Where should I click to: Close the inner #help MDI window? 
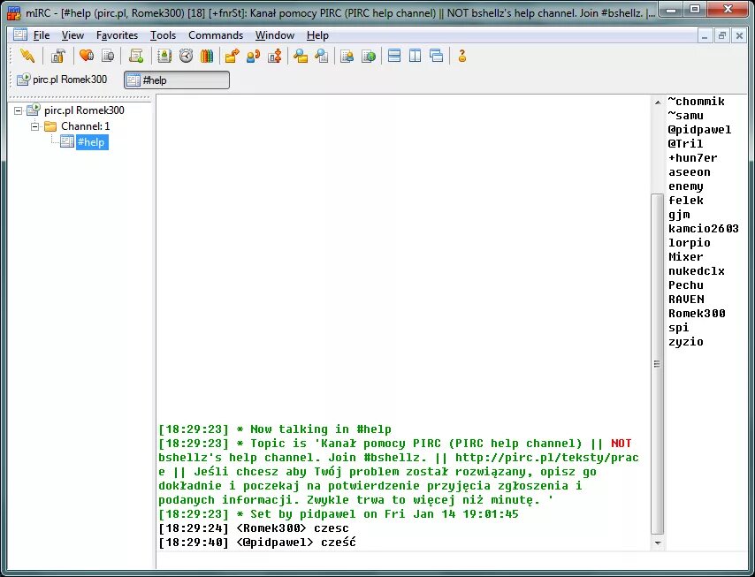(x=739, y=35)
